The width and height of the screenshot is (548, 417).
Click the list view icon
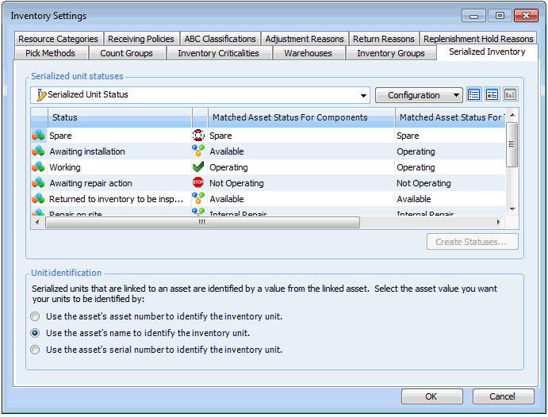pyautogui.click(x=474, y=95)
